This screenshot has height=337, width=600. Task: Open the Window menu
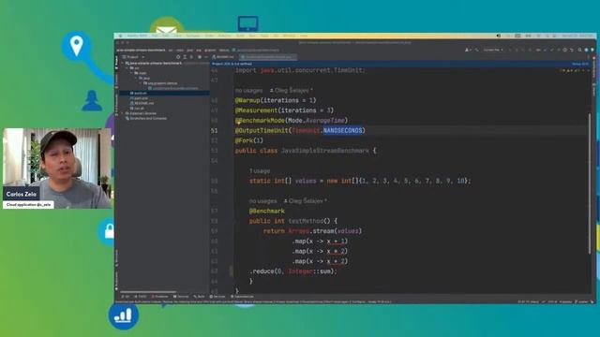pos(289,36)
